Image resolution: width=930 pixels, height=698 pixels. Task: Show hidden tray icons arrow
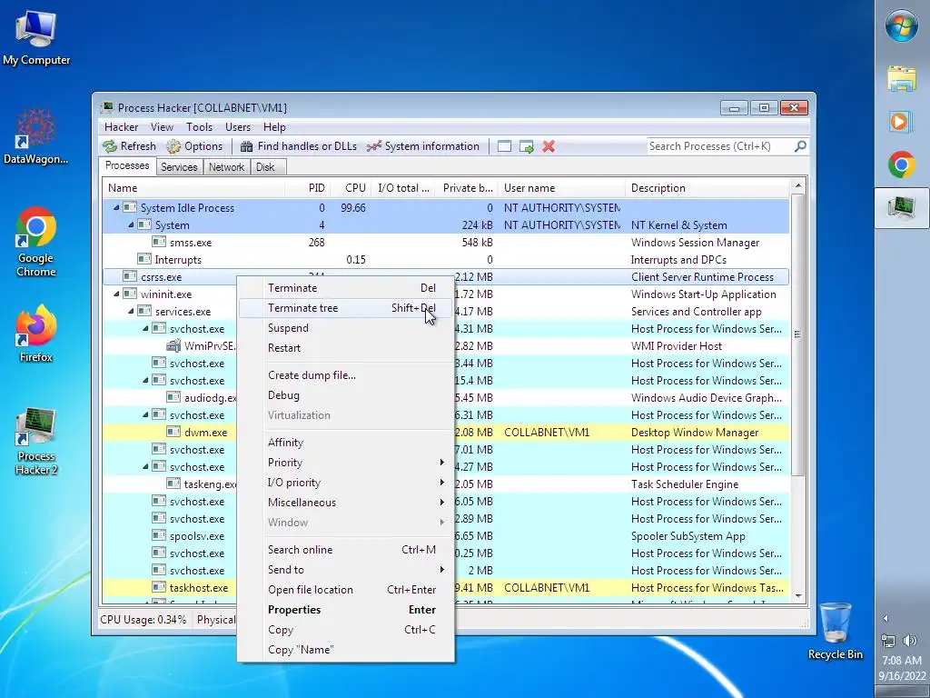pyautogui.click(x=885, y=618)
